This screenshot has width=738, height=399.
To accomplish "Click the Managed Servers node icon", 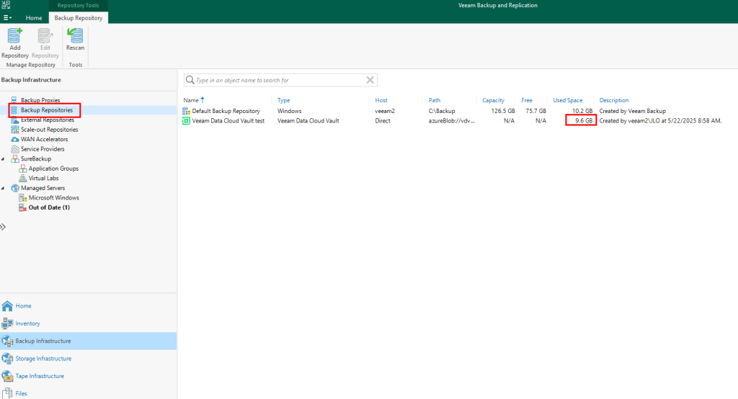I will pos(15,188).
